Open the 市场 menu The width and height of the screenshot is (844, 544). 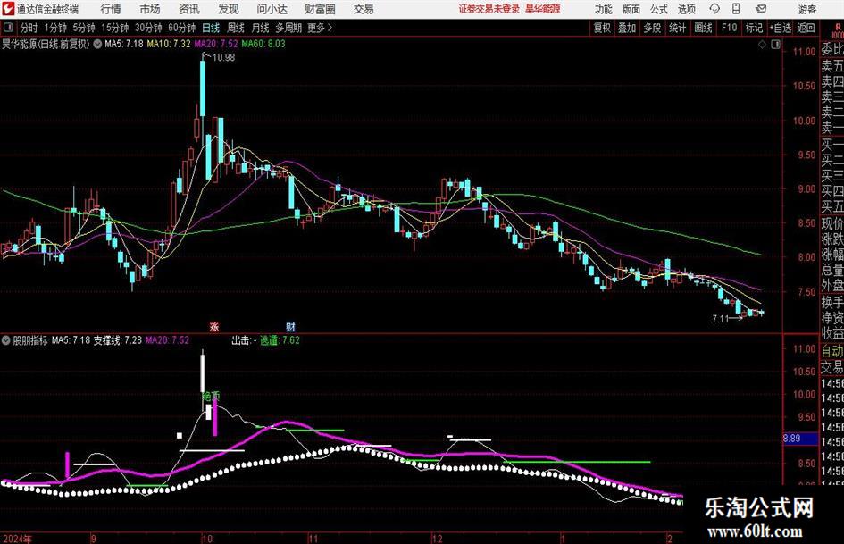(x=150, y=9)
